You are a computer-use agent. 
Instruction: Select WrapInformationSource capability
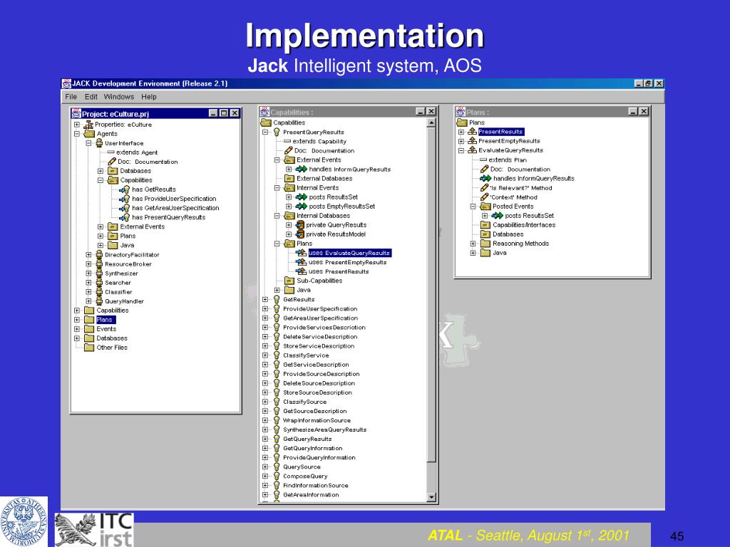click(317, 420)
